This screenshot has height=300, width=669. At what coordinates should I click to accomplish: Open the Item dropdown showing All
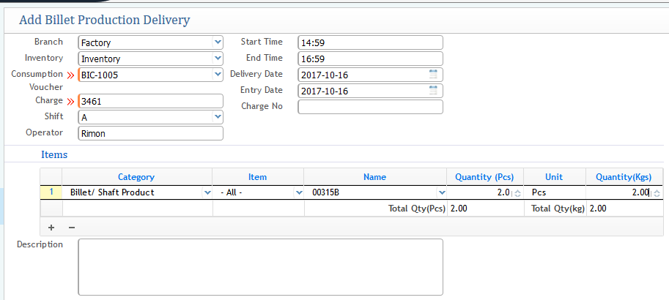[x=298, y=192]
